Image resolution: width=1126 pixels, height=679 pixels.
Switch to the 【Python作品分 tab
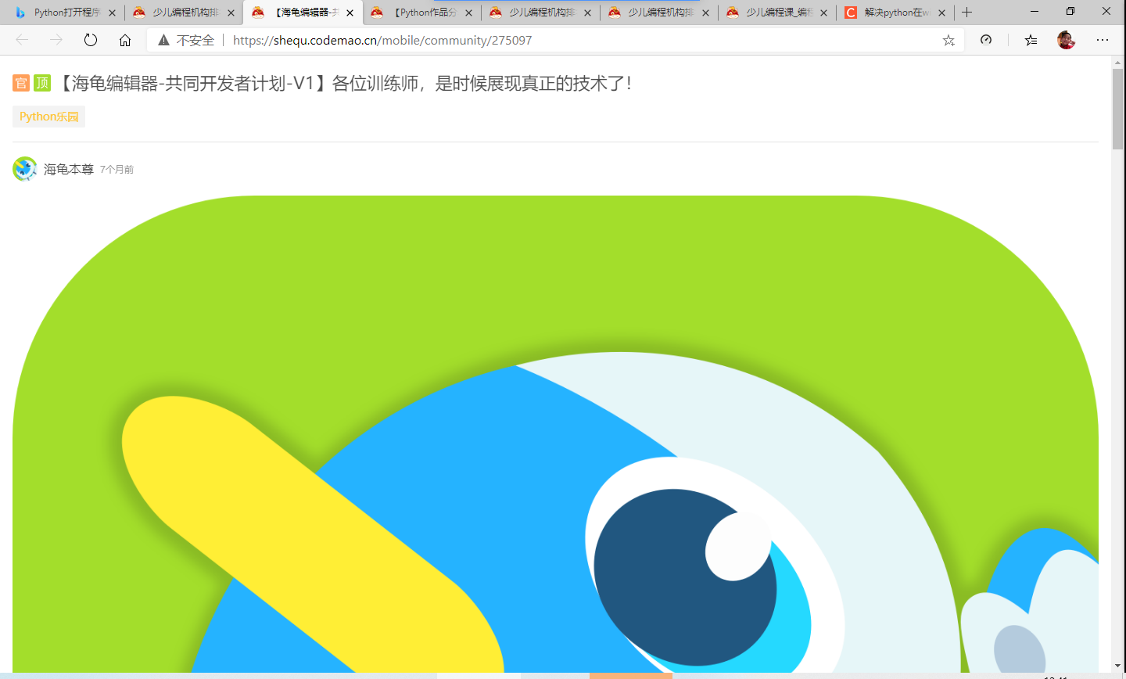[422, 13]
